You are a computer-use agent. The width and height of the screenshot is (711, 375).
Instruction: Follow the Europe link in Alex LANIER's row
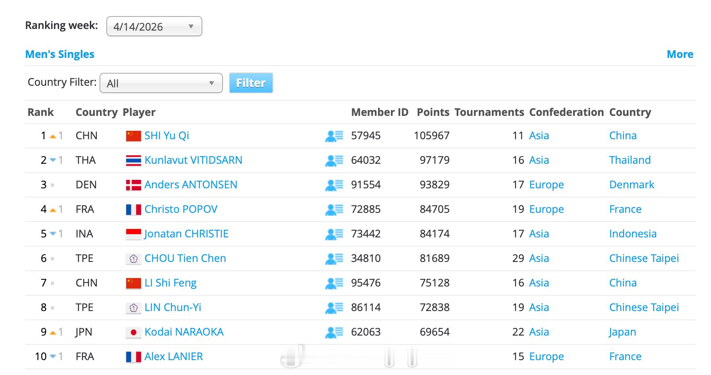(547, 356)
